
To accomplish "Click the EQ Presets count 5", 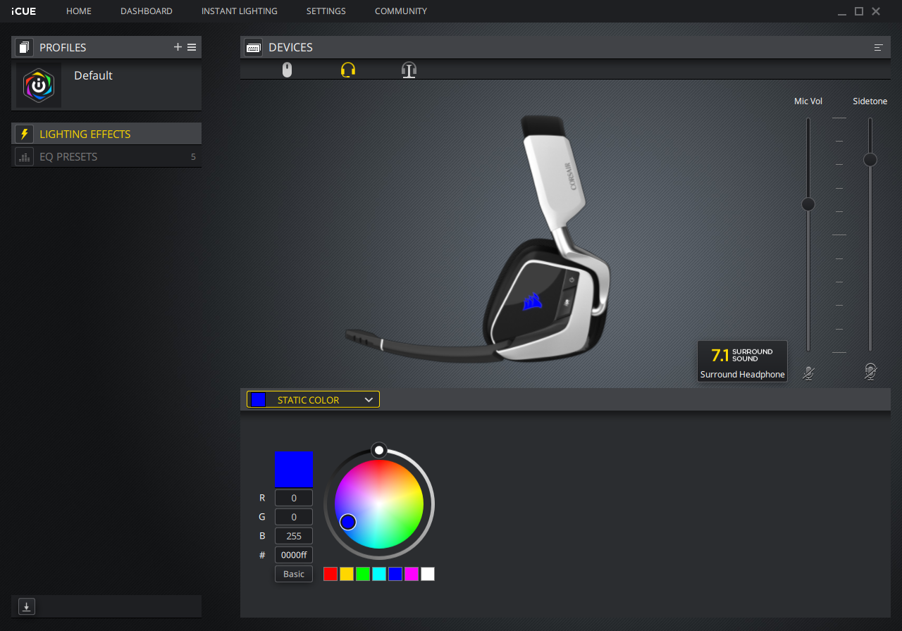I will click(193, 157).
